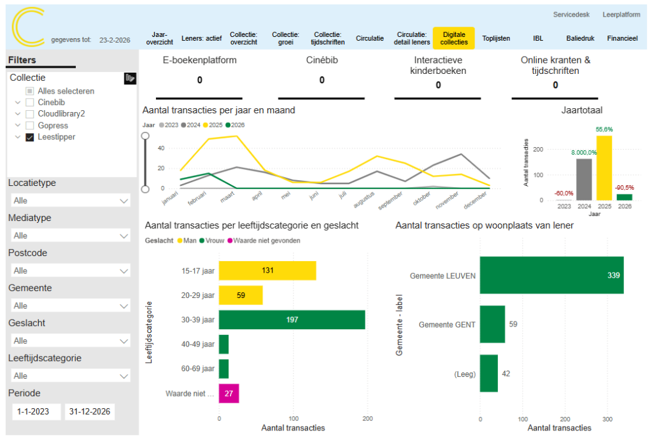Click the pink Waarde niet gevonden bar

(229, 394)
